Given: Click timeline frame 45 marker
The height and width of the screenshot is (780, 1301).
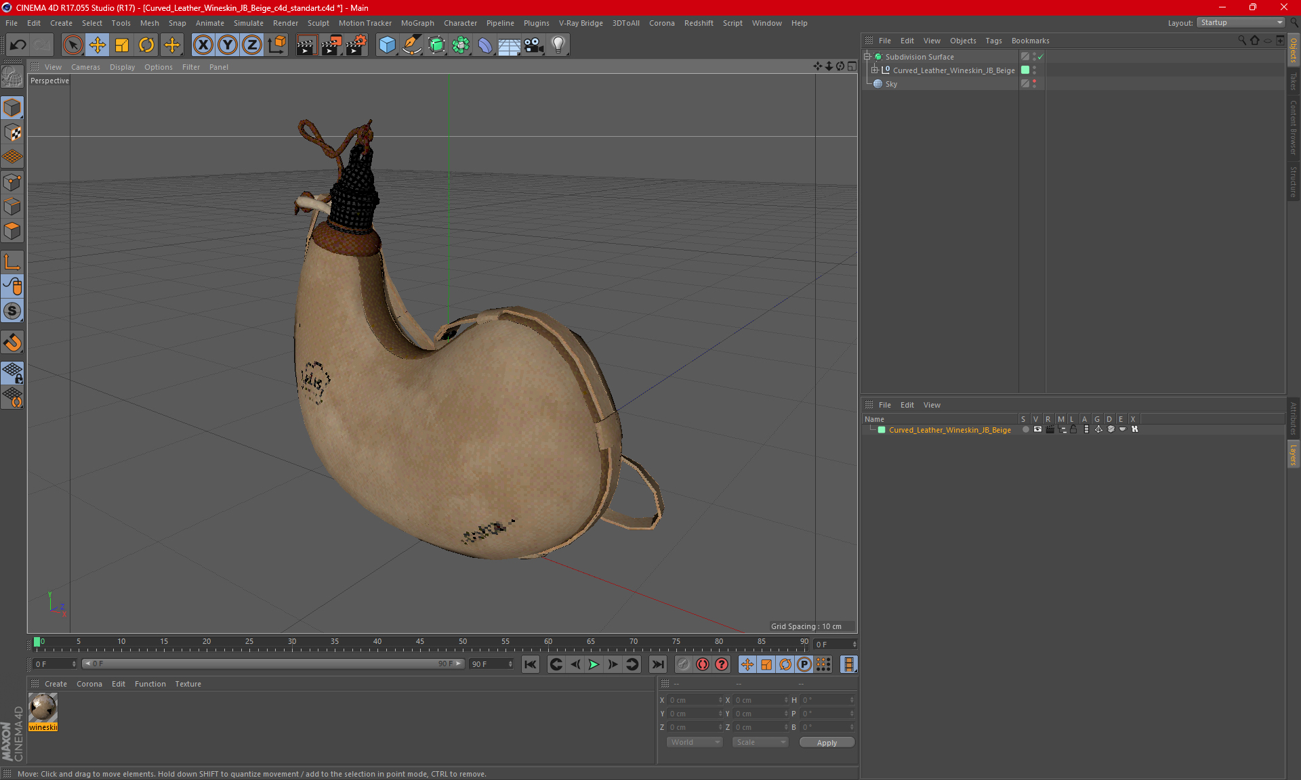Looking at the screenshot, I should point(420,642).
